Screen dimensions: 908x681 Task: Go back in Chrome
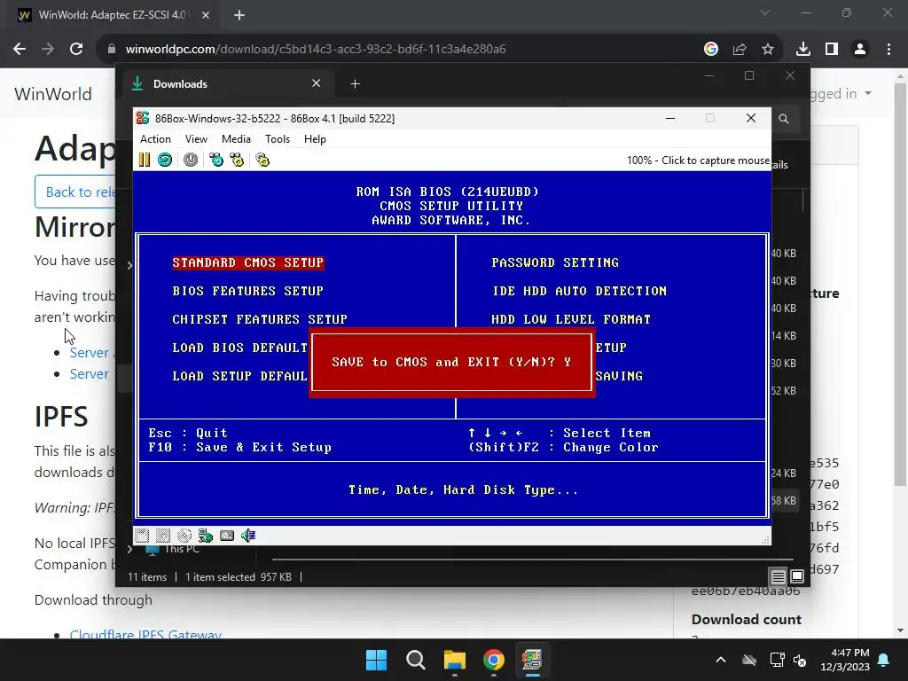coord(20,50)
